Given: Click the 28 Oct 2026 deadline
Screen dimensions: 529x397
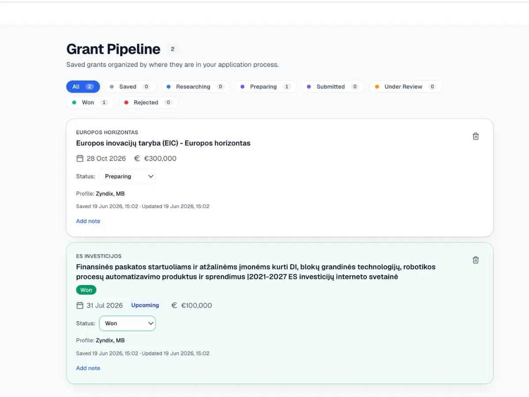Looking at the screenshot, I should click(x=106, y=158).
